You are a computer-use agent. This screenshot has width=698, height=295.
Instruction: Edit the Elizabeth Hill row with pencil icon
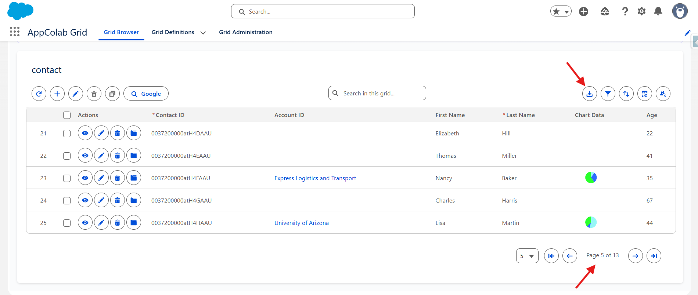click(101, 133)
